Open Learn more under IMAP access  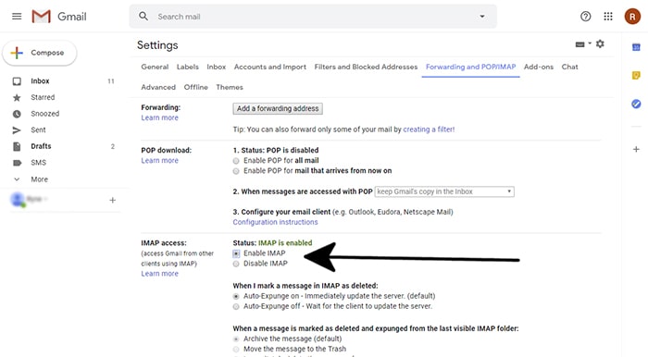coord(159,274)
